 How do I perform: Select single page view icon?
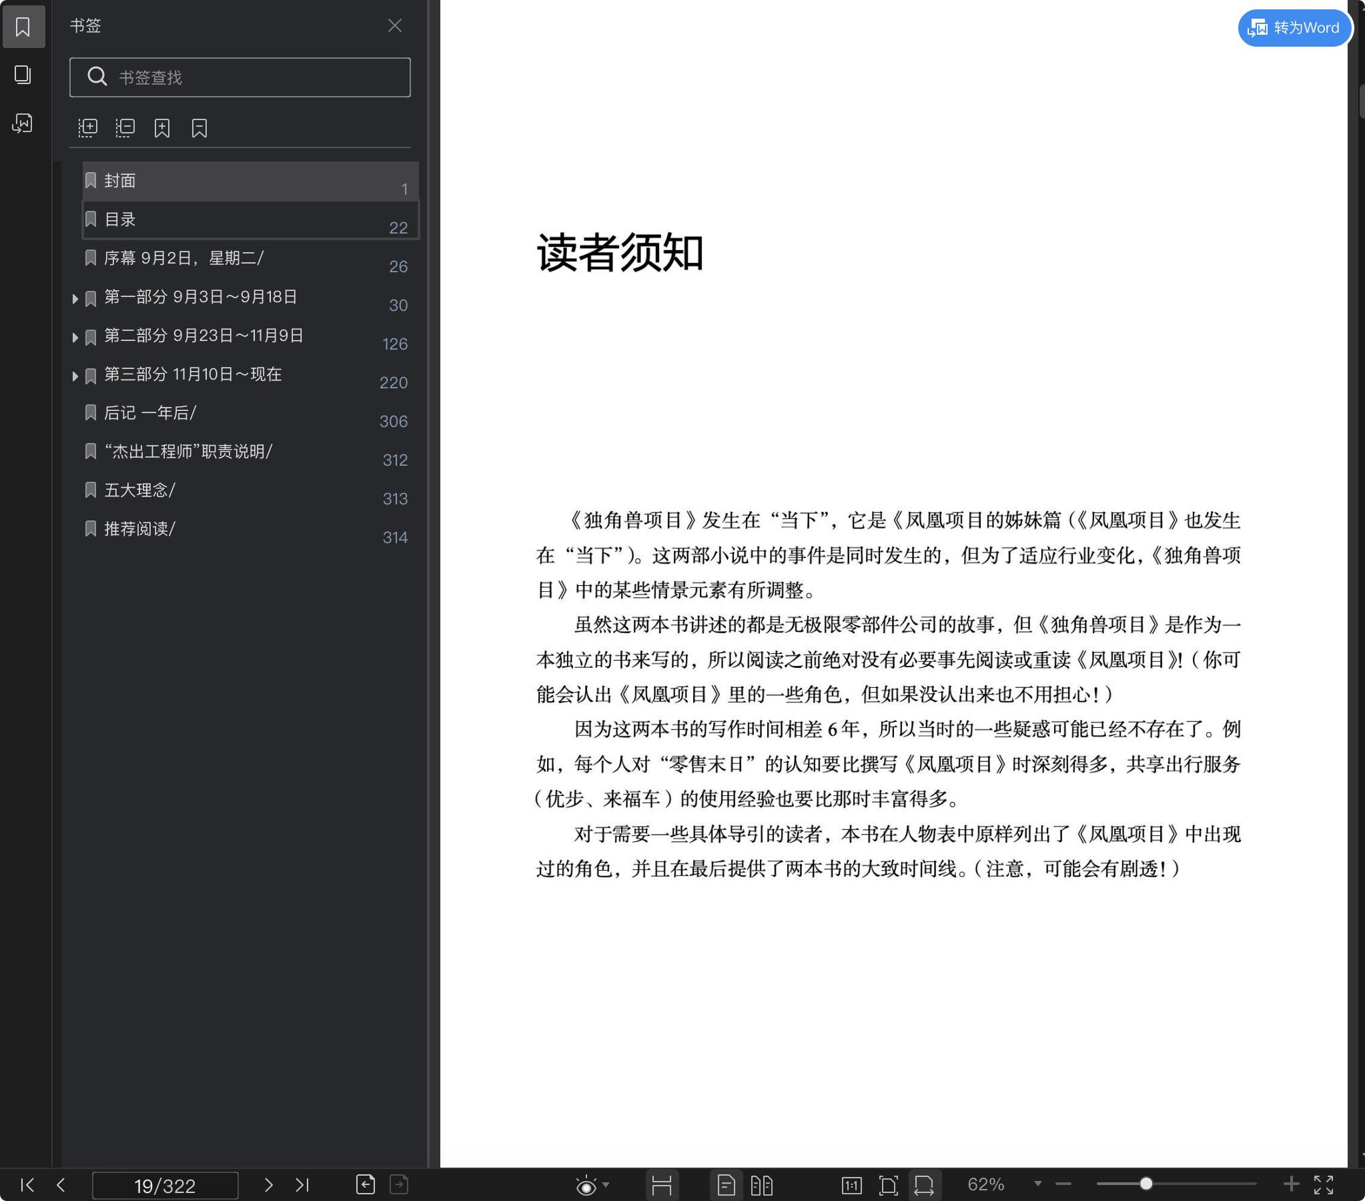726,1185
